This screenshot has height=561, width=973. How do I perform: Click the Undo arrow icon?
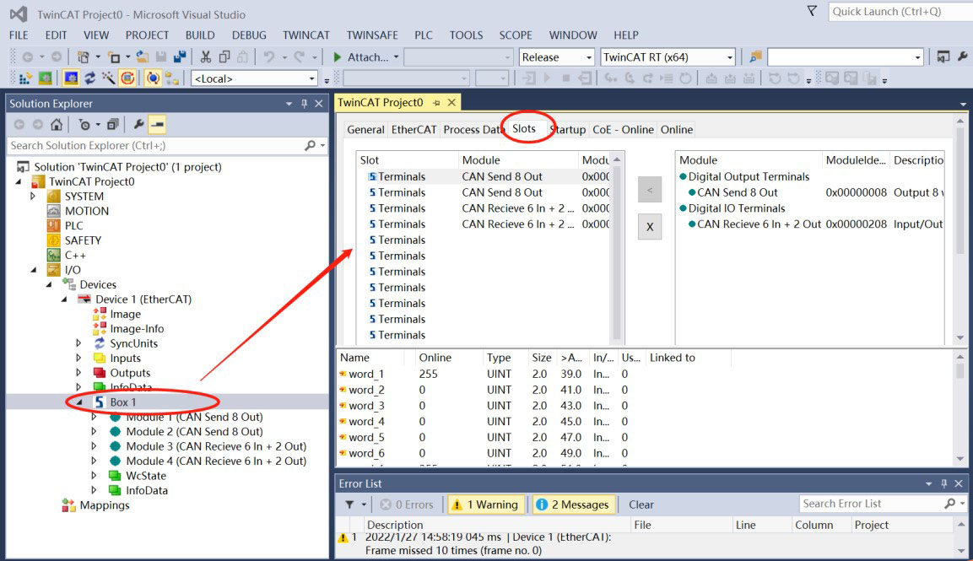(268, 57)
